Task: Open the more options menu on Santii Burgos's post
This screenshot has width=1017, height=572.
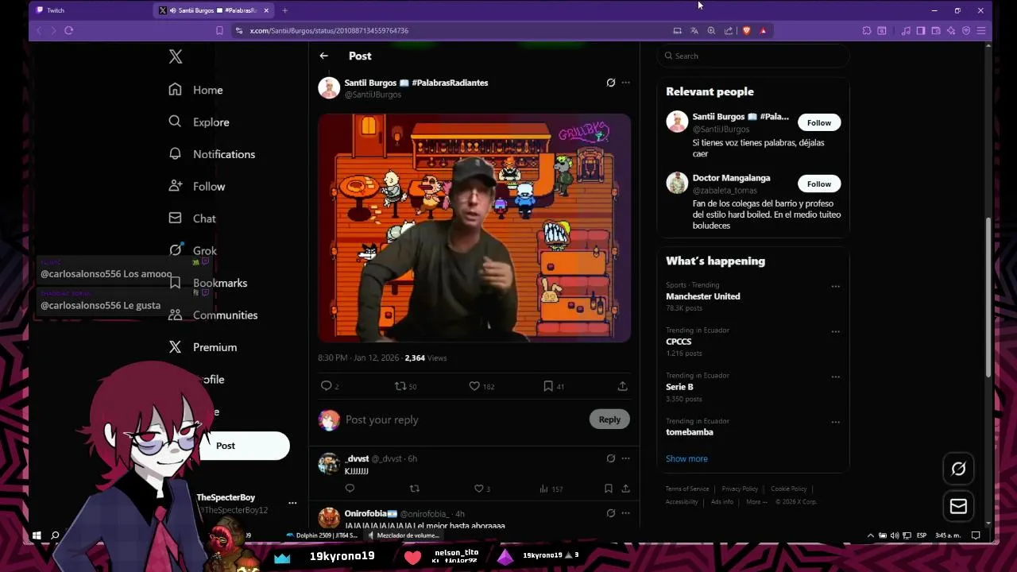Action: click(626, 83)
